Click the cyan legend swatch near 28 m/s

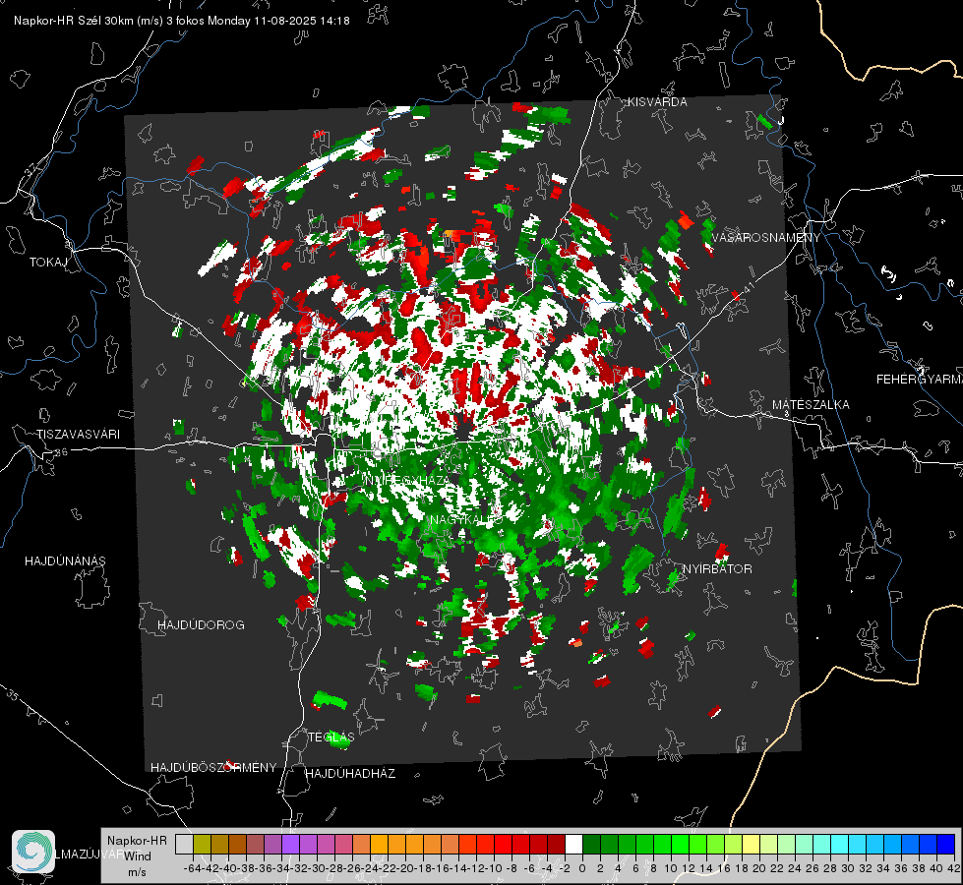click(x=840, y=845)
